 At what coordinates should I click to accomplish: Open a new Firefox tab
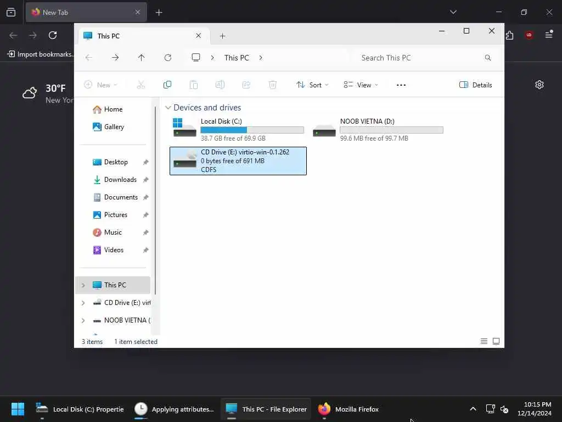click(159, 13)
